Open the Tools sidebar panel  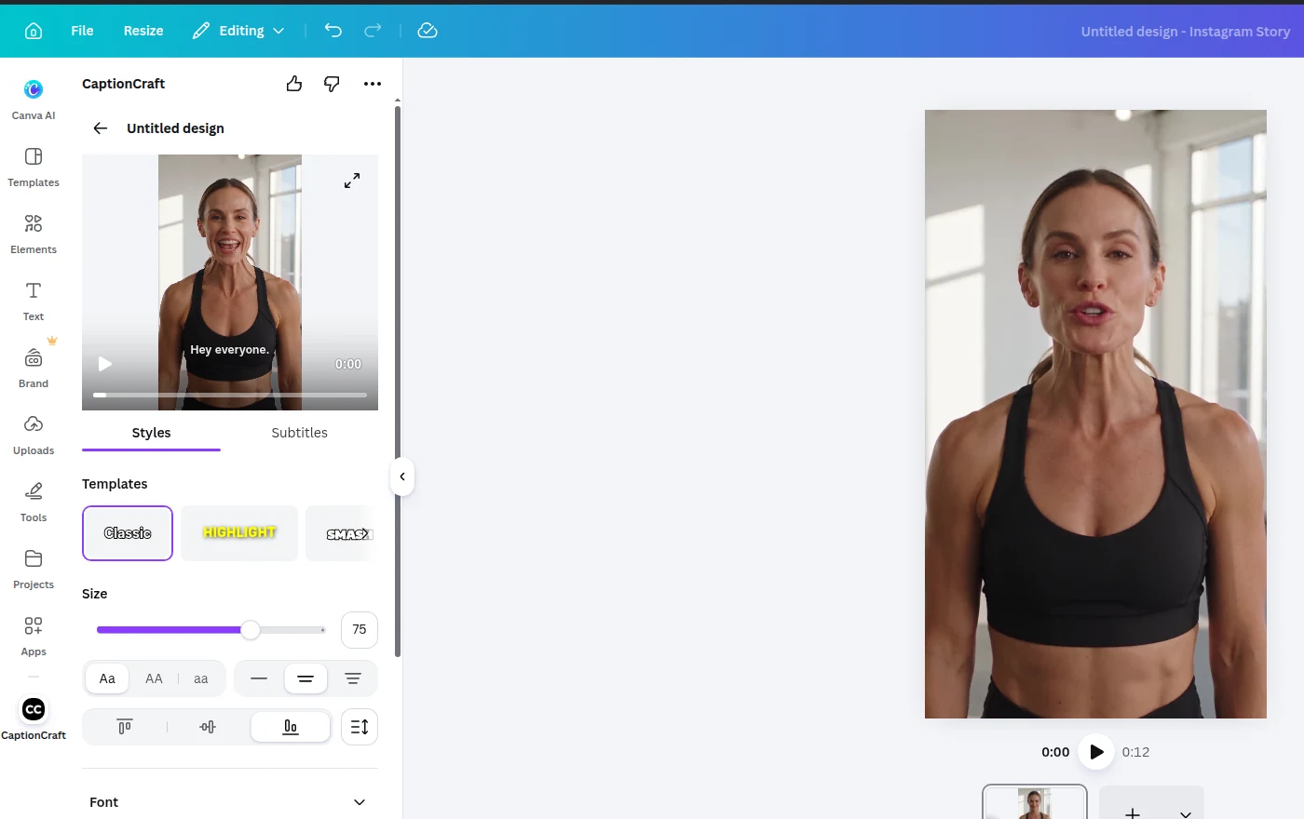tap(34, 502)
